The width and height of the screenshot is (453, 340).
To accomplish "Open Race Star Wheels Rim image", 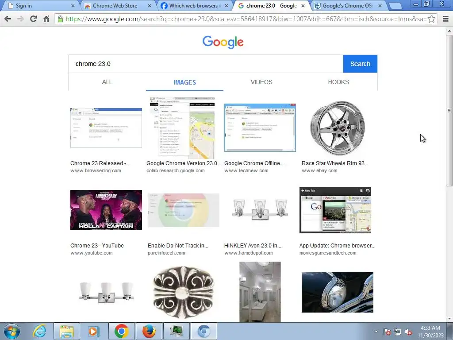I will [338, 128].
